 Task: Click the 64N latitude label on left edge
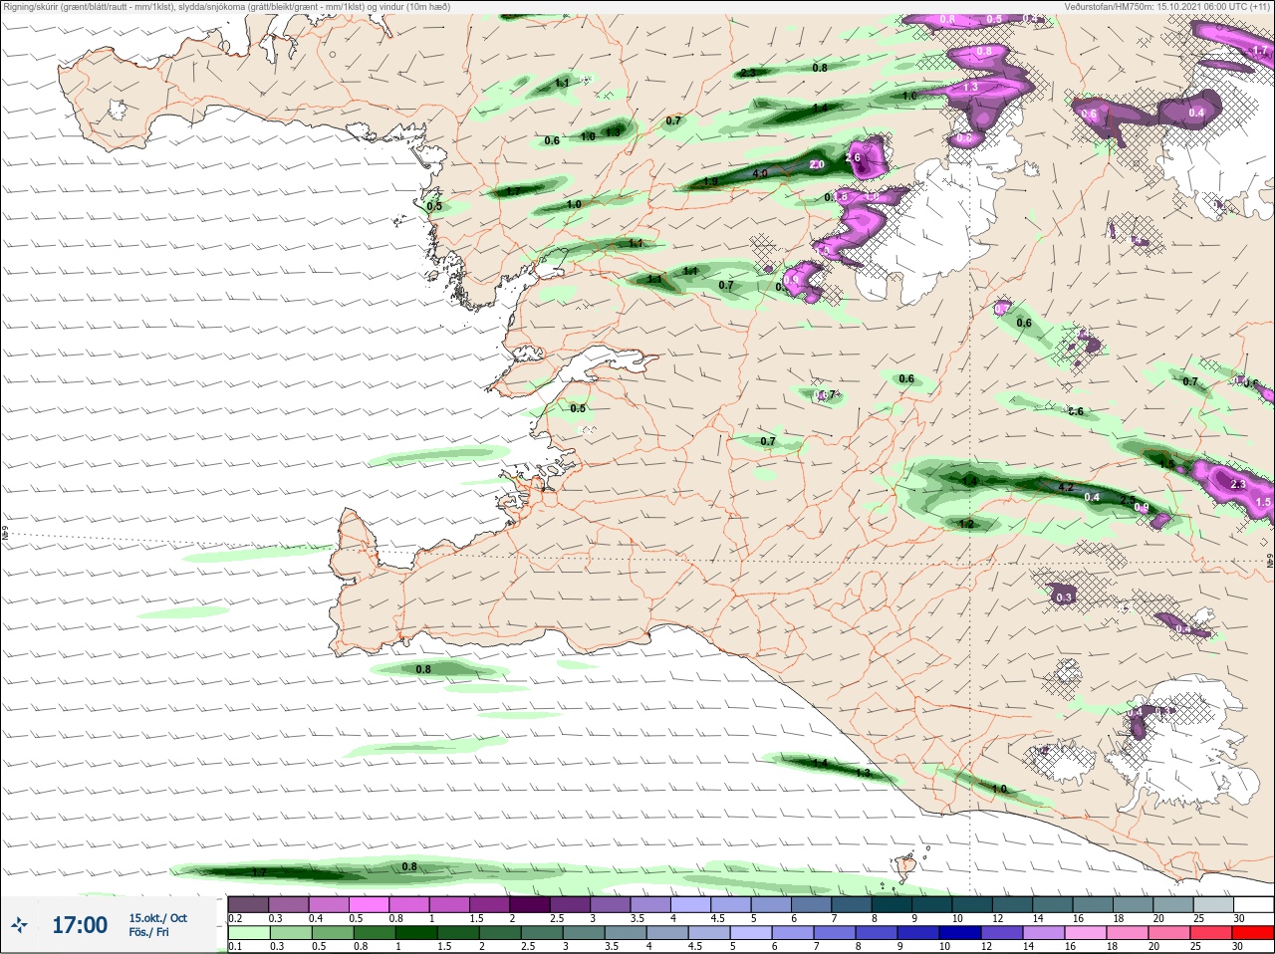pos(5,534)
